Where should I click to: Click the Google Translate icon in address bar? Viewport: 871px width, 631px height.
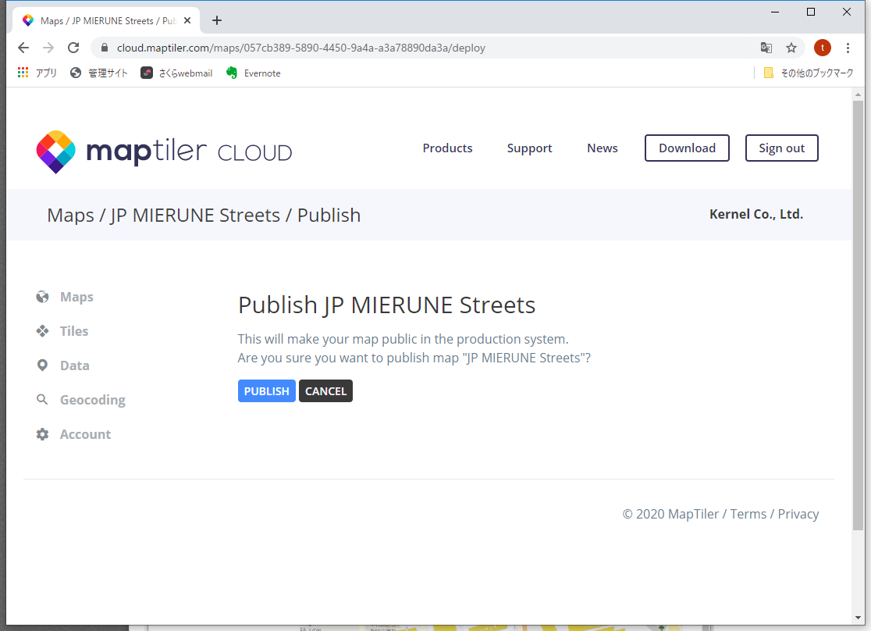pos(766,48)
